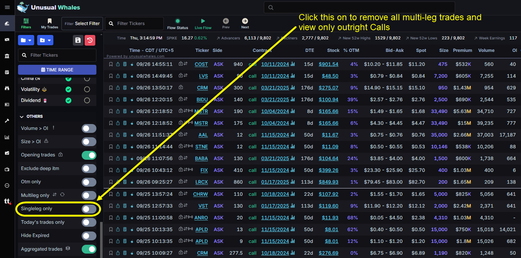Open the Select Filter dropdown
521x258 pixels.
(82, 24)
